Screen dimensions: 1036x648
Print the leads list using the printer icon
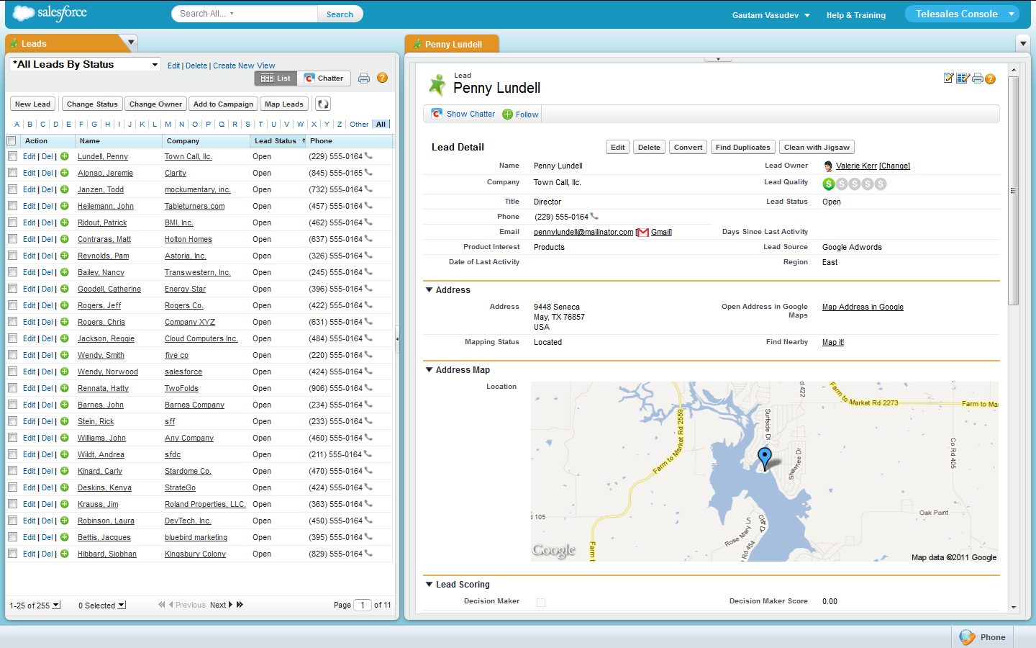364,78
